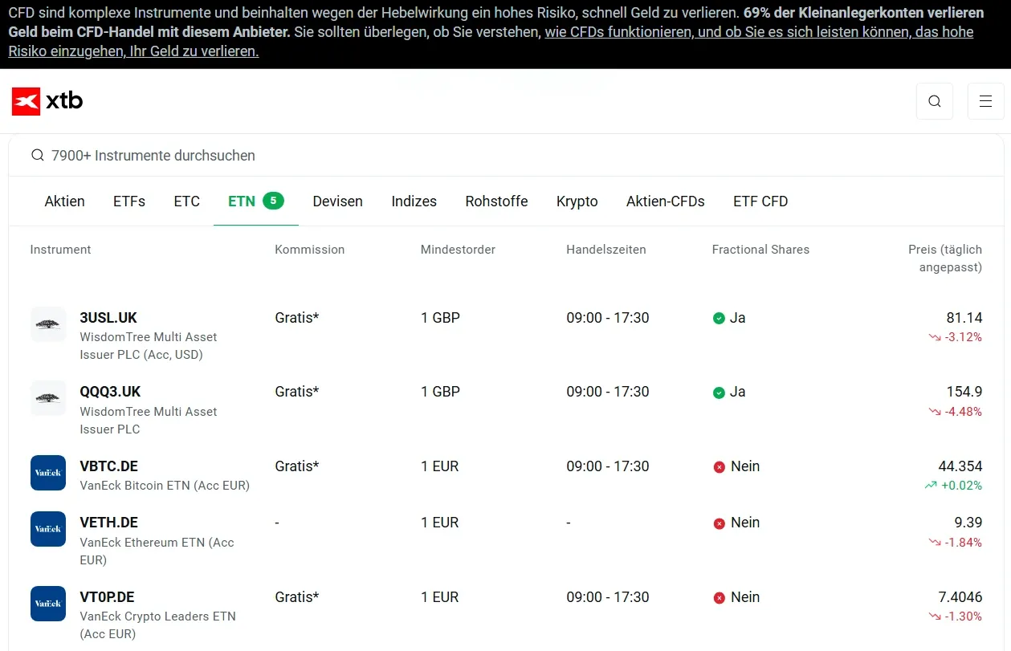Image resolution: width=1011 pixels, height=651 pixels.
Task: Click the down-trend arrow beside -1.30%
Action: coord(935,616)
